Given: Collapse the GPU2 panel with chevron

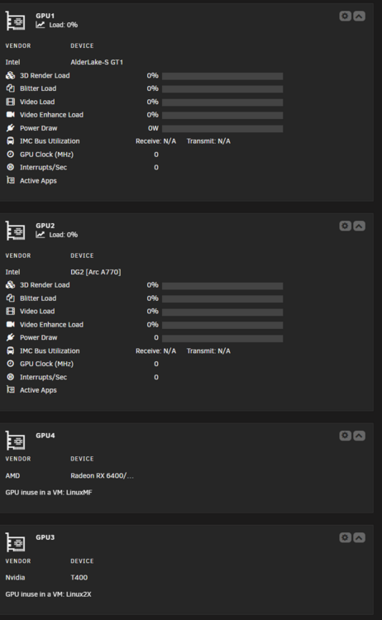Looking at the screenshot, I should pos(359,226).
